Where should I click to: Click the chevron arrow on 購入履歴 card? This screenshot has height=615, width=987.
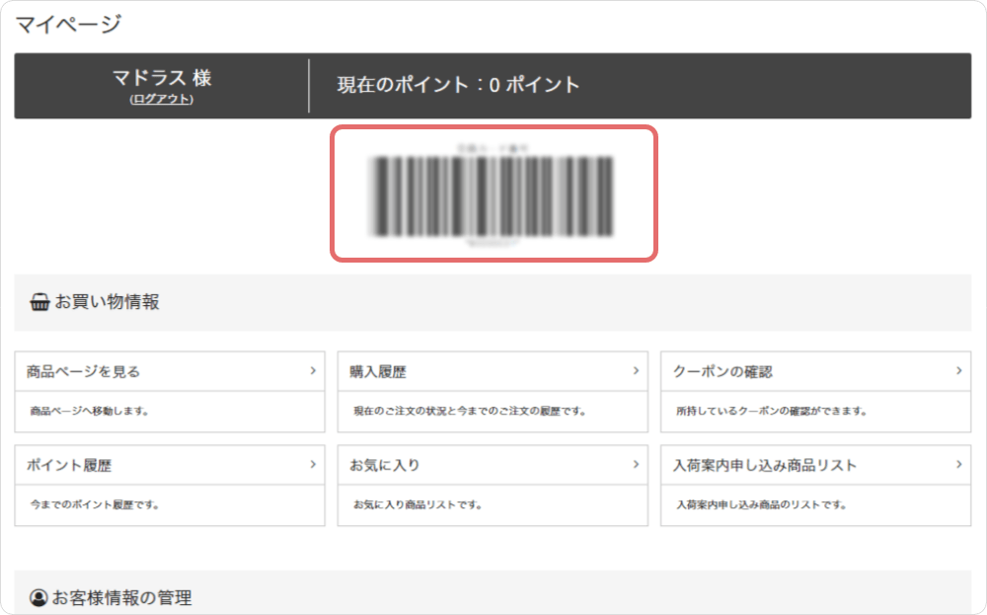pyautogui.click(x=636, y=371)
